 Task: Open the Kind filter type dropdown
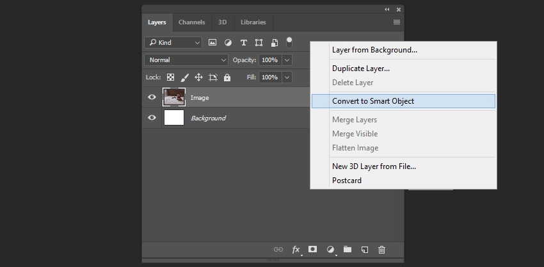click(x=173, y=43)
